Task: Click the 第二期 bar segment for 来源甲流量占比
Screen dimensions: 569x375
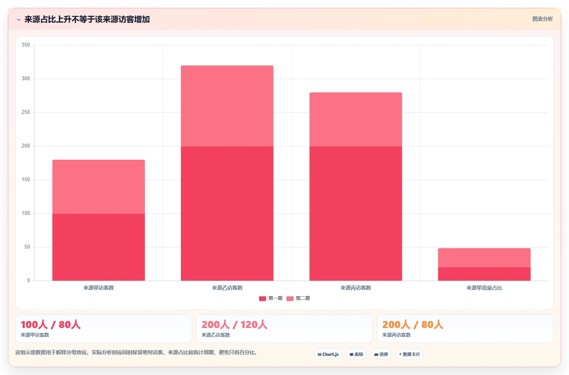Action: (x=484, y=258)
